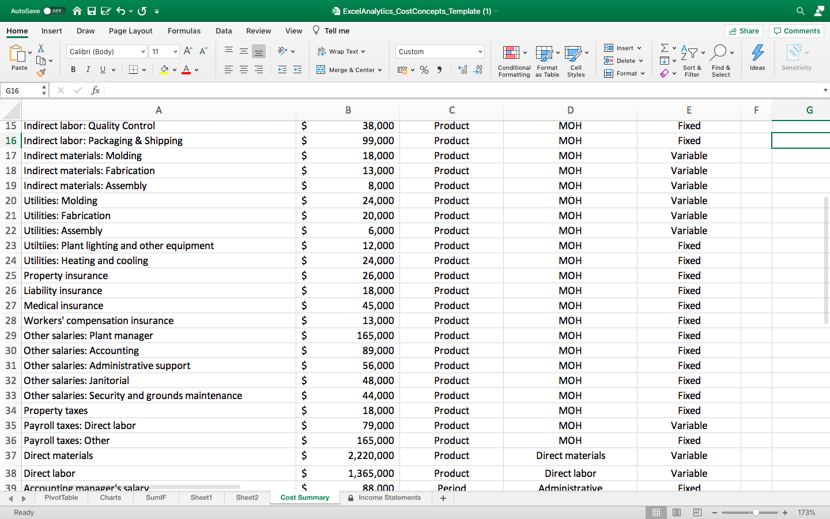Open the PivotTable sheet tab

coord(61,498)
